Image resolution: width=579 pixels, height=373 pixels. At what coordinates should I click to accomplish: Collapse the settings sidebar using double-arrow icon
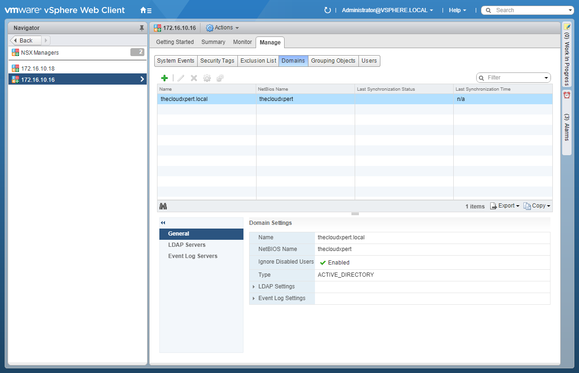pyautogui.click(x=163, y=223)
